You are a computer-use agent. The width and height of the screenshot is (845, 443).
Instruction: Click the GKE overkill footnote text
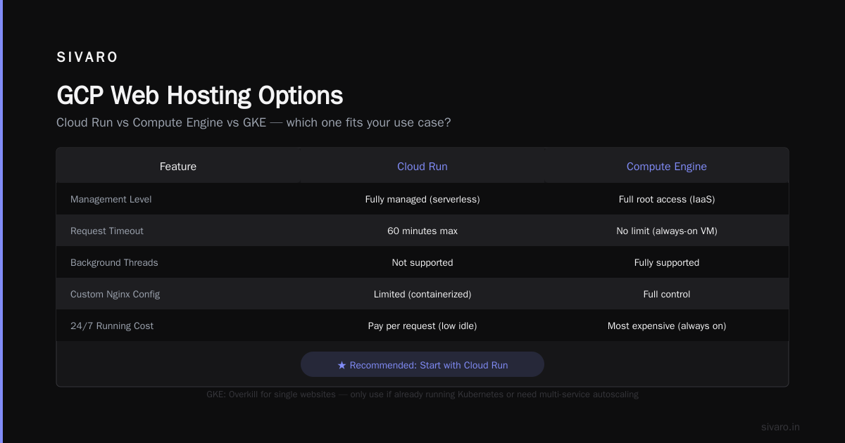click(x=423, y=394)
